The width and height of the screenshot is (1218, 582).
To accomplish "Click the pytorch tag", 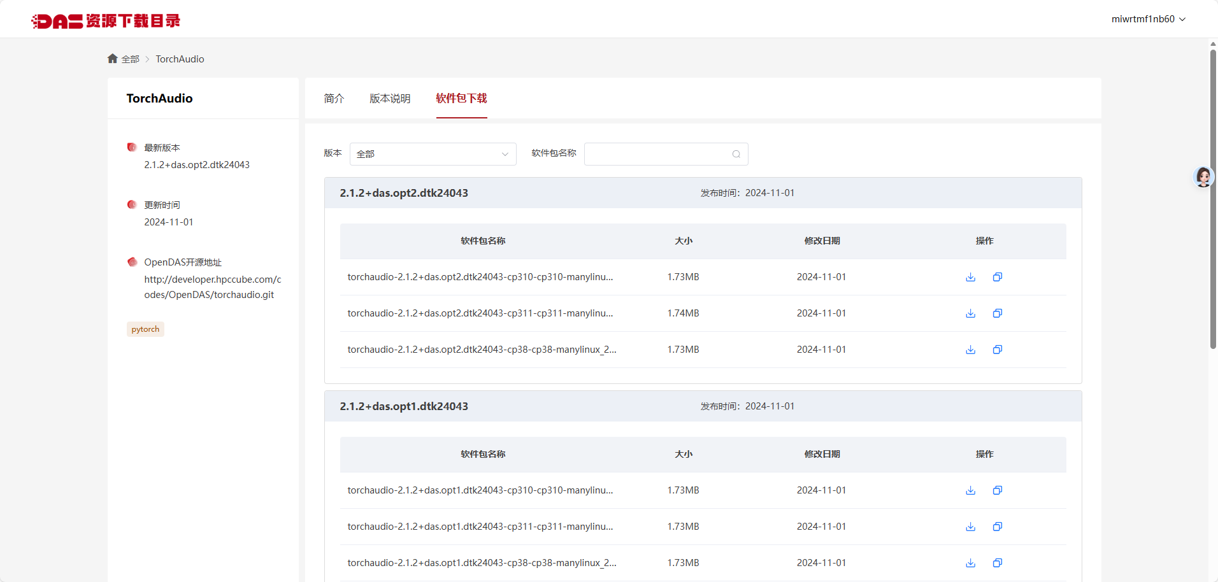I will pyautogui.click(x=145, y=329).
